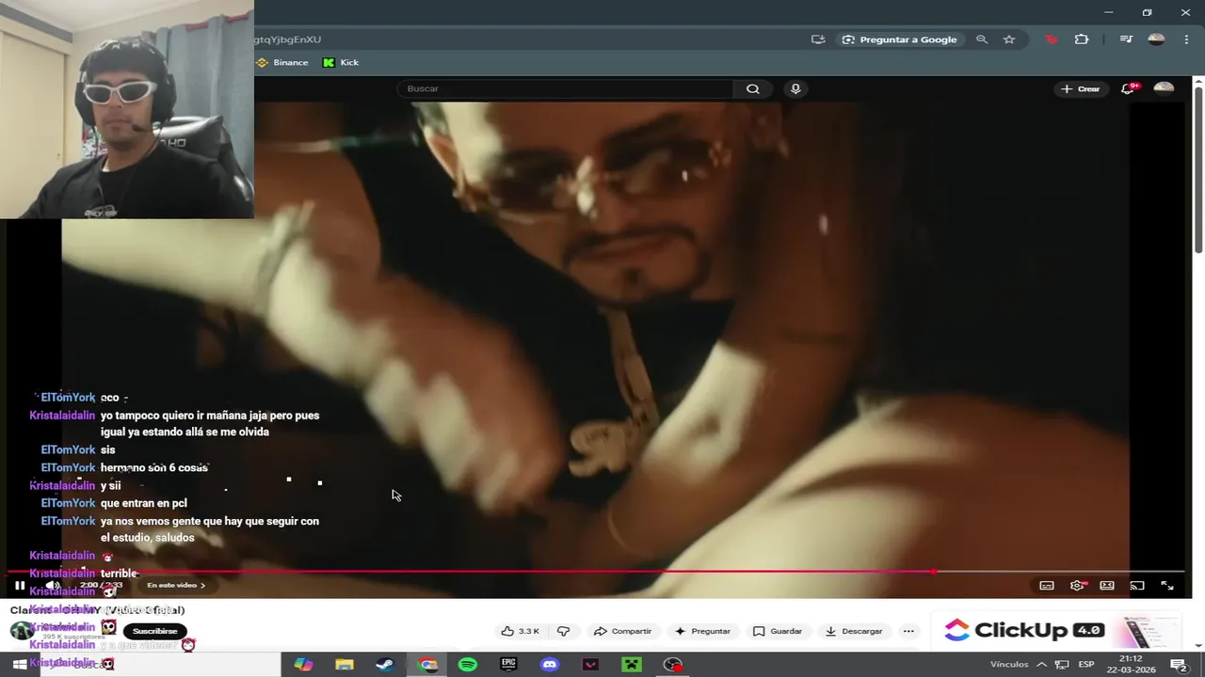Exit fullscreen with the player's corner icon
The height and width of the screenshot is (677, 1205).
click(1167, 585)
